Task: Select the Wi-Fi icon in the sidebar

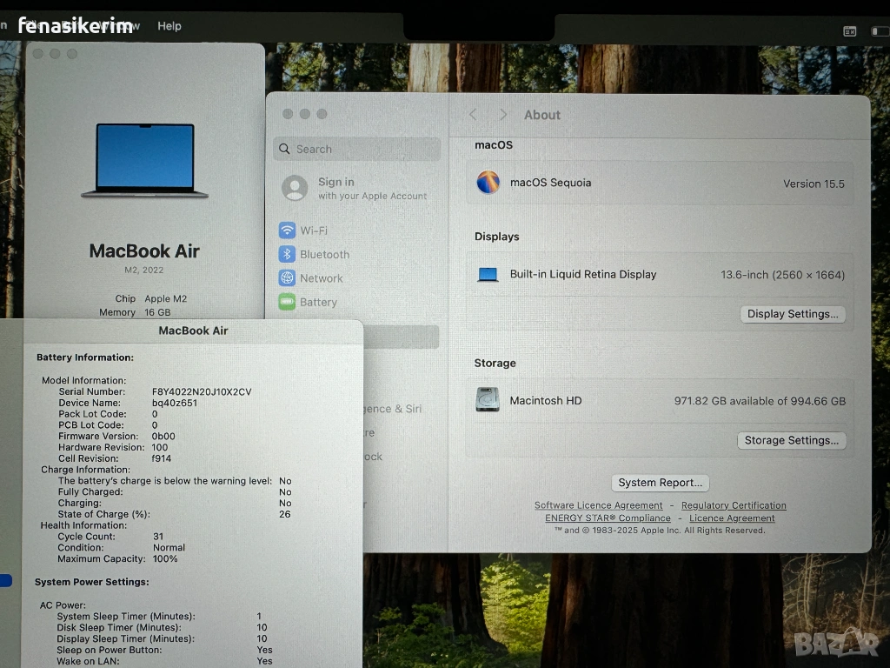Action: (x=287, y=230)
